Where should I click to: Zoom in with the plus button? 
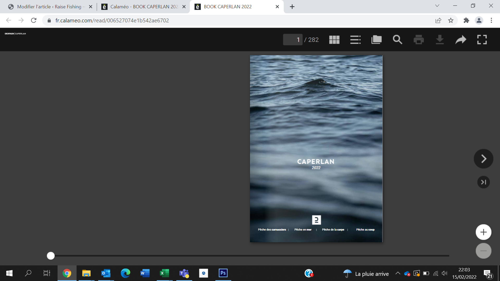click(x=484, y=232)
